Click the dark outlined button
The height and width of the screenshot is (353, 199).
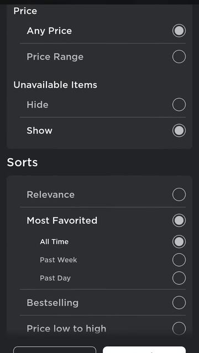click(55, 350)
